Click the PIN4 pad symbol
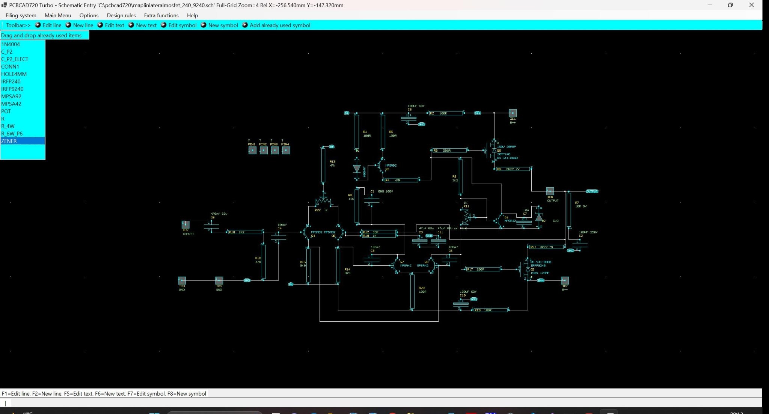This screenshot has height=414, width=769. click(x=286, y=151)
